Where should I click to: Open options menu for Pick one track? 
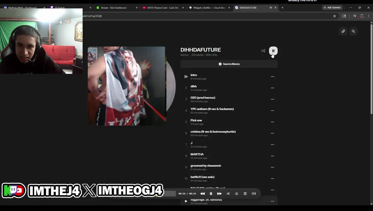[x=272, y=122]
